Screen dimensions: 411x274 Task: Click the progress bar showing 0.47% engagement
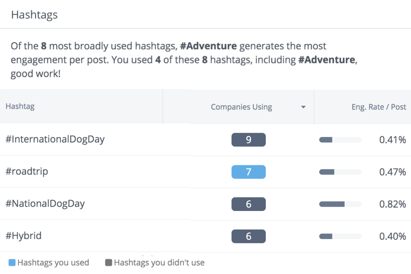[340, 172]
